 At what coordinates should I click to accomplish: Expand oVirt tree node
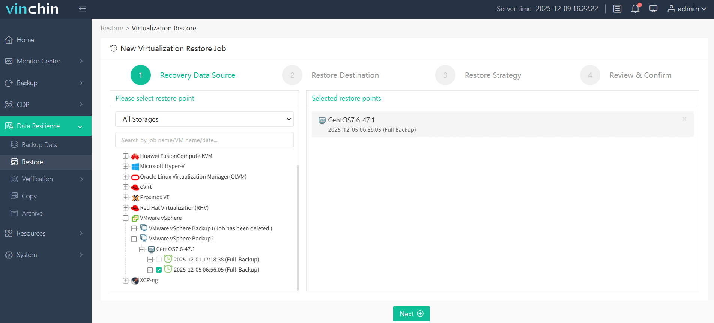[x=126, y=187]
